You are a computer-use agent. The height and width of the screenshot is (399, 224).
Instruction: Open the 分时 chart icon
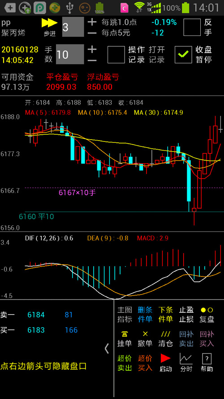(x=186, y=359)
